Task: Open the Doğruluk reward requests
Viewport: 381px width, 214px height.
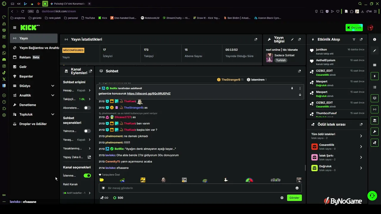Action: coord(337,168)
